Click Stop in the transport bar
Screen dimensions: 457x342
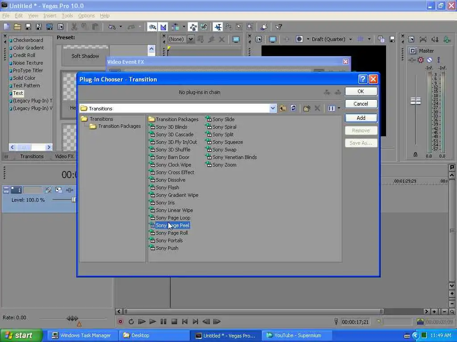[x=174, y=322]
